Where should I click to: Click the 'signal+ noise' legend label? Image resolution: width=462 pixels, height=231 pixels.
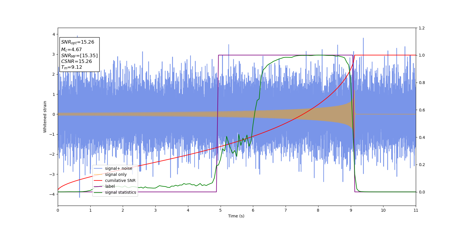coord(118,168)
